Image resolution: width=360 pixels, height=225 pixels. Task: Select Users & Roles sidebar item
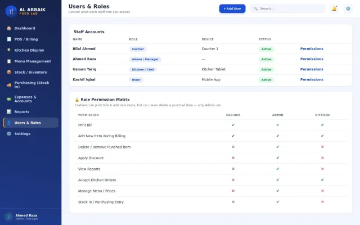pyautogui.click(x=31, y=123)
